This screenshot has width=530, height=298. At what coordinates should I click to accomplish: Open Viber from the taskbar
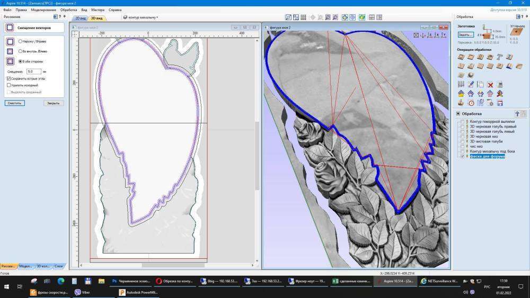(x=82, y=292)
